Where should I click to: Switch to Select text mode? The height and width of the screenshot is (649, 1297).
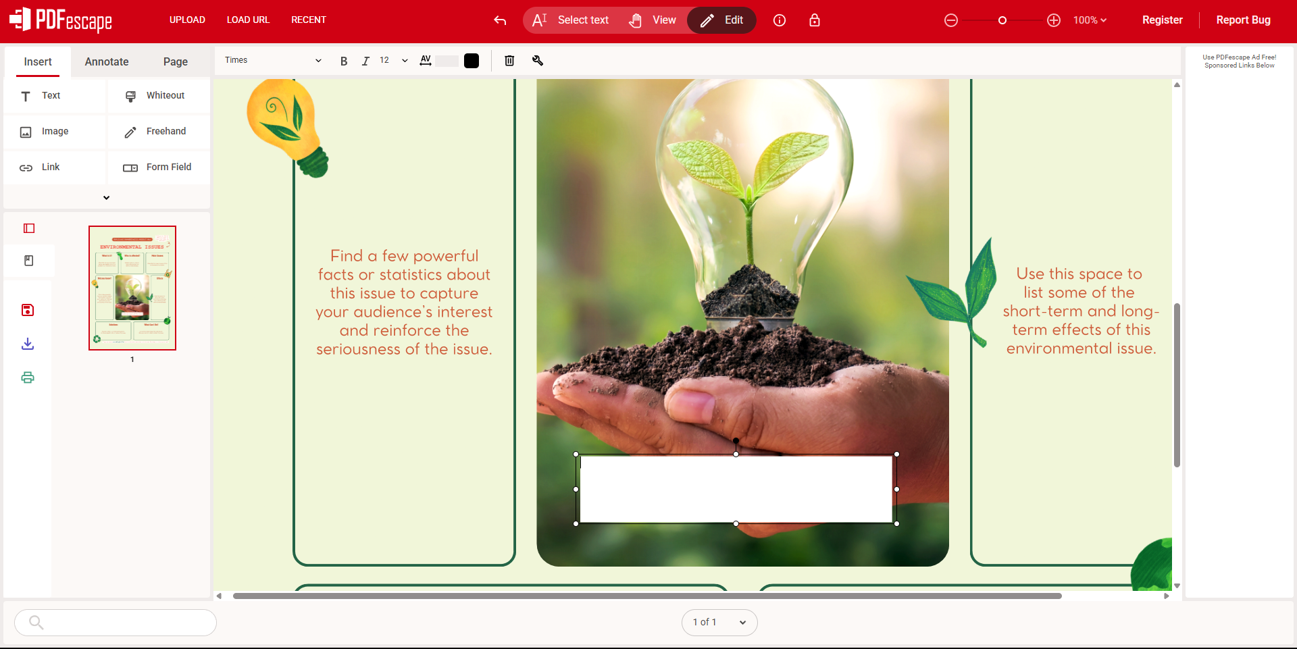point(571,20)
